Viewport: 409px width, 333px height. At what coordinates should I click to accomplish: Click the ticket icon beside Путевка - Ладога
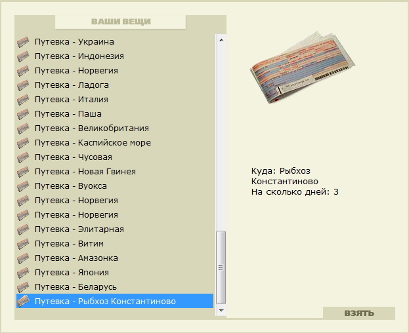coord(23,85)
